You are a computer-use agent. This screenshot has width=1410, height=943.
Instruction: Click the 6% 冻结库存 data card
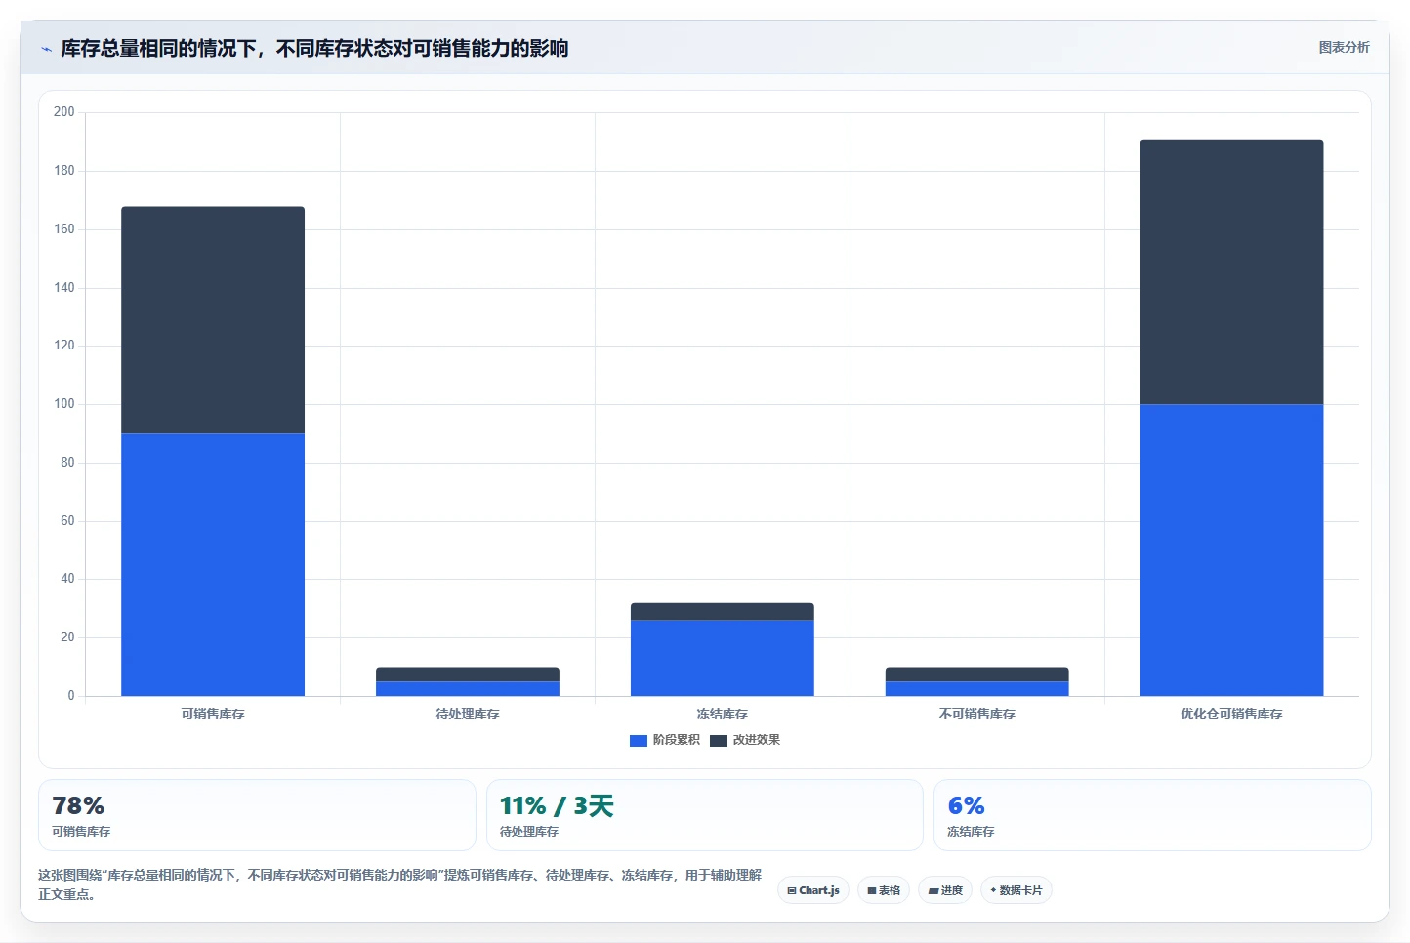(x=1152, y=815)
